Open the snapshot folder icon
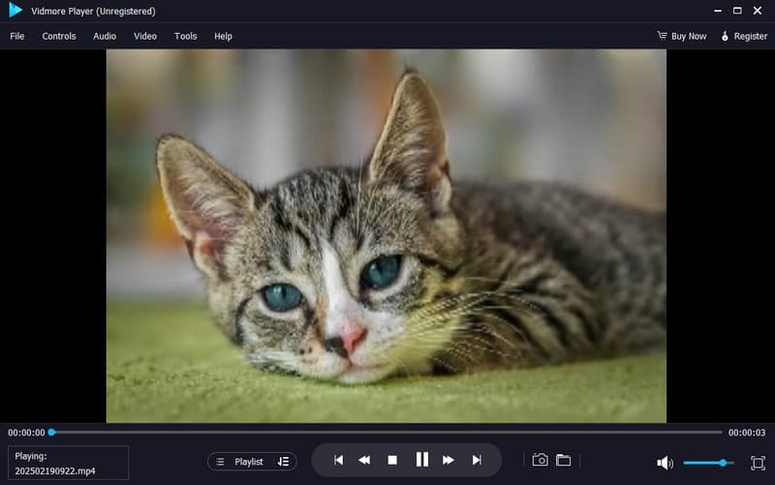The width and height of the screenshot is (775, 485). pyautogui.click(x=563, y=461)
